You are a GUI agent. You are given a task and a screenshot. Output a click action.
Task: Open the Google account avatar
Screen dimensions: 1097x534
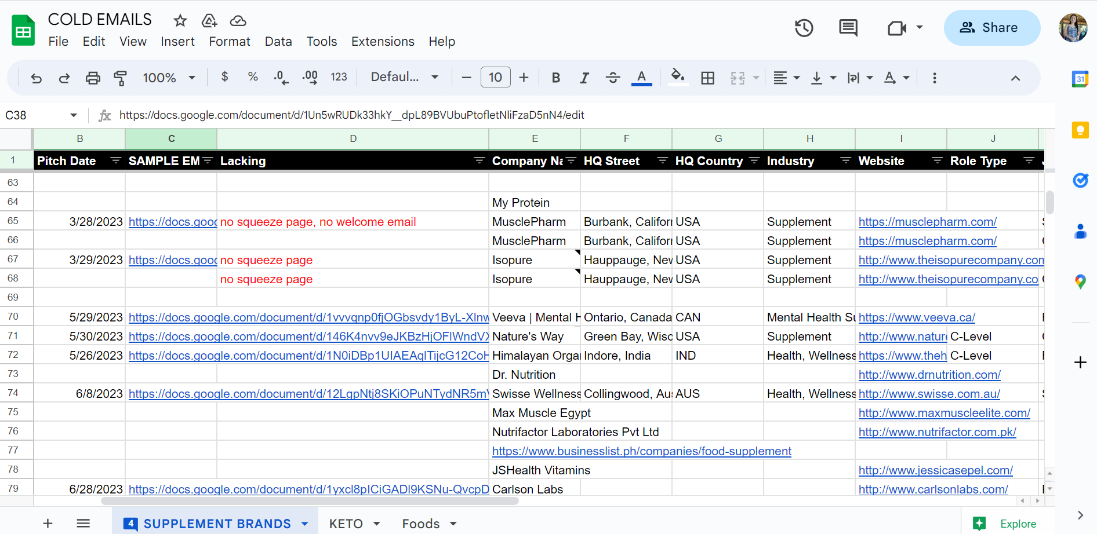[x=1073, y=28]
